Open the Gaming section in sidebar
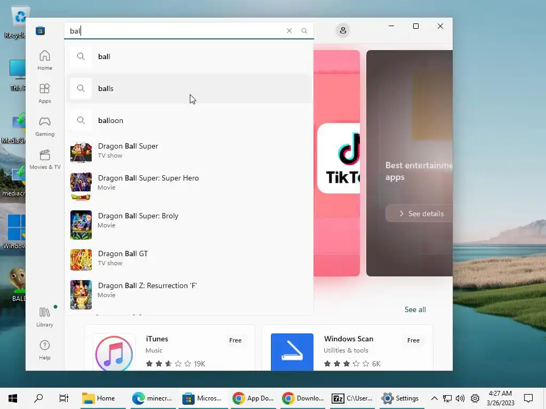 tap(45, 126)
